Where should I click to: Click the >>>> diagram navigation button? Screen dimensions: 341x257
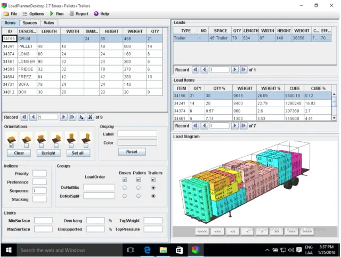(307, 231)
